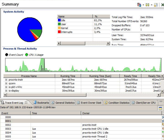Viewport: 164px width, 140px height.
Task: Sort trace log by Event column header
Action: click(15, 113)
